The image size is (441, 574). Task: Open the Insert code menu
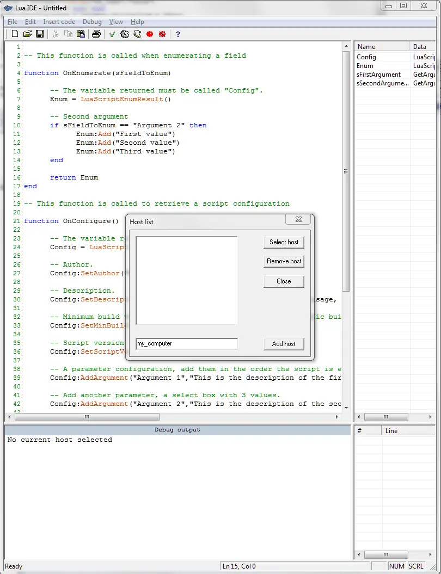[x=59, y=22]
